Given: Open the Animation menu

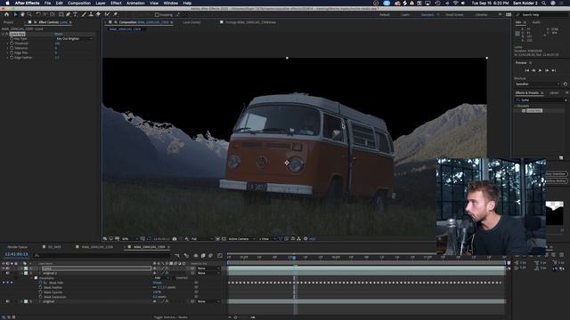Looking at the screenshot, I should [135, 3].
